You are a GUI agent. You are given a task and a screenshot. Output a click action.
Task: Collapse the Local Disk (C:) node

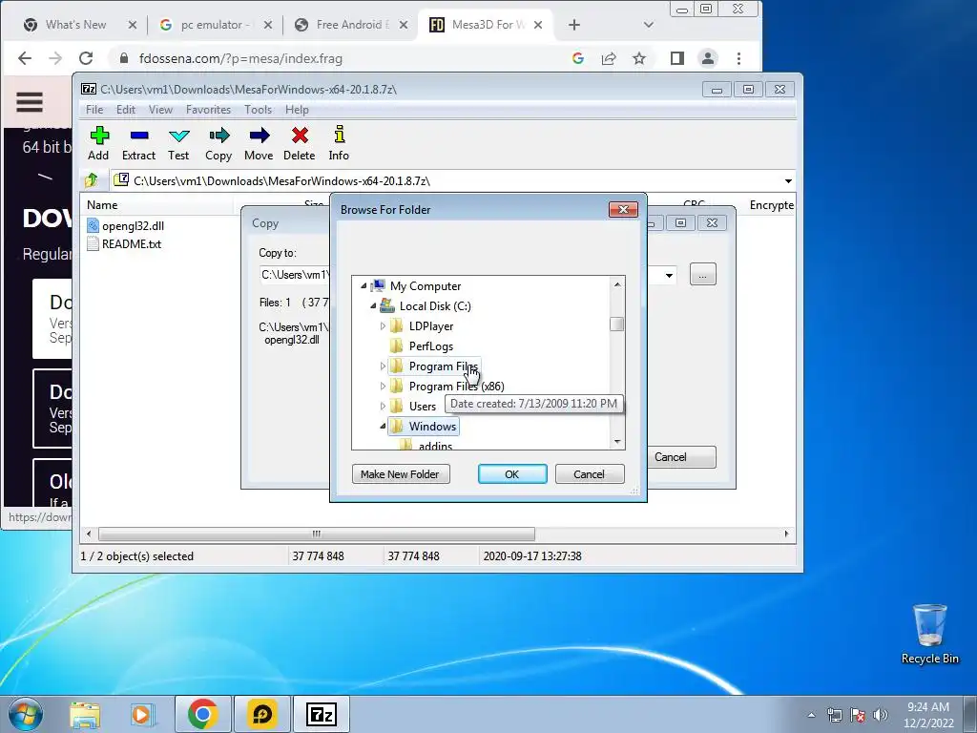(x=373, y=306)
